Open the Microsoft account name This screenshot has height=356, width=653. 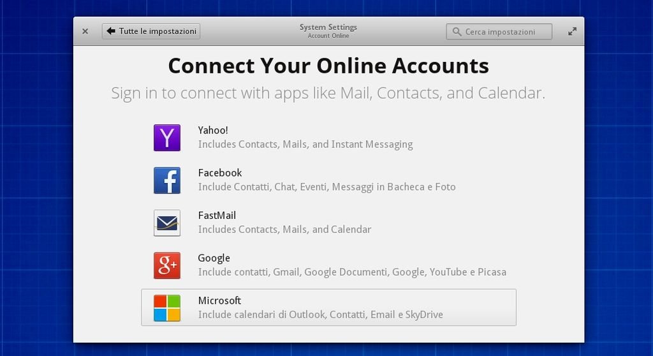(x=219, y=300)
